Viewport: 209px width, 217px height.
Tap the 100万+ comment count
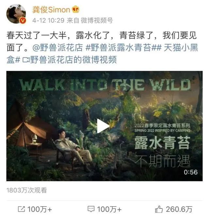click(x=109, y=209)
